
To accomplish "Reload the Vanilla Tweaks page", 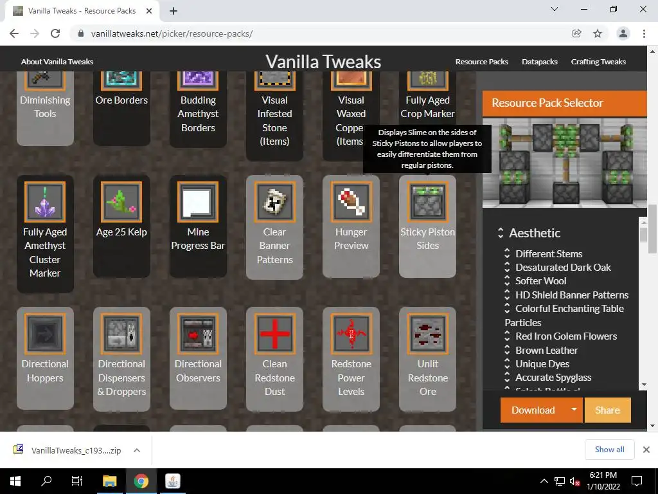I will point(55,33).
